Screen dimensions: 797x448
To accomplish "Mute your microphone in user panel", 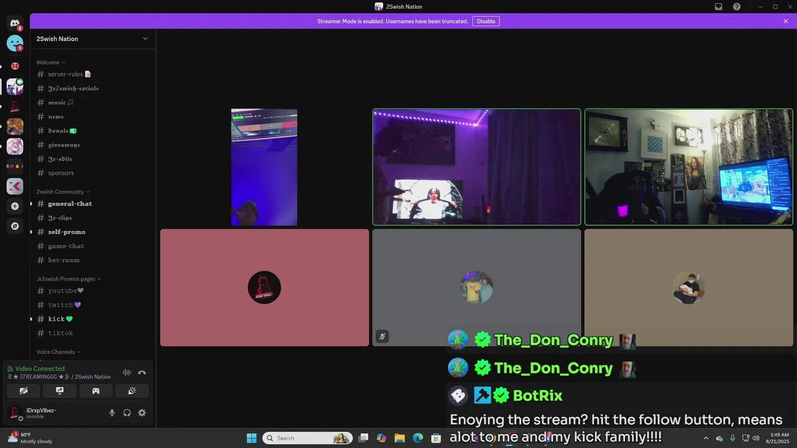I will pos(112,413).
